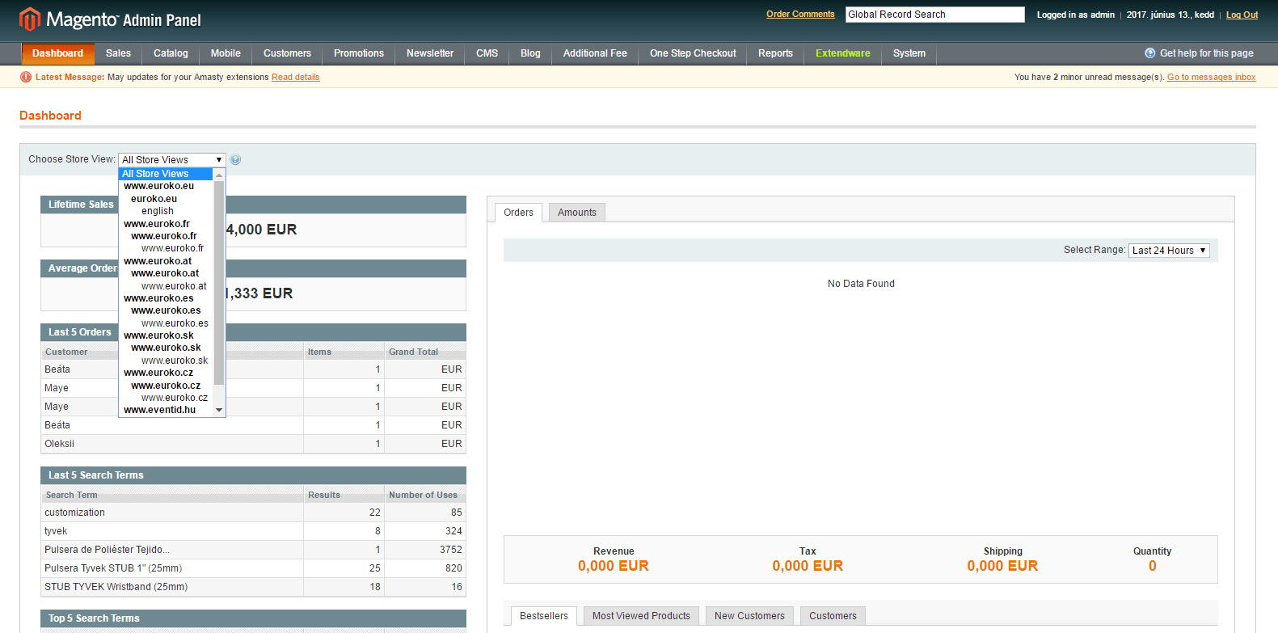The width and height of the screenshot is (1278, 633).
Task: Select the www.euroko.eu website option
Action: click(x=159, y=186)
